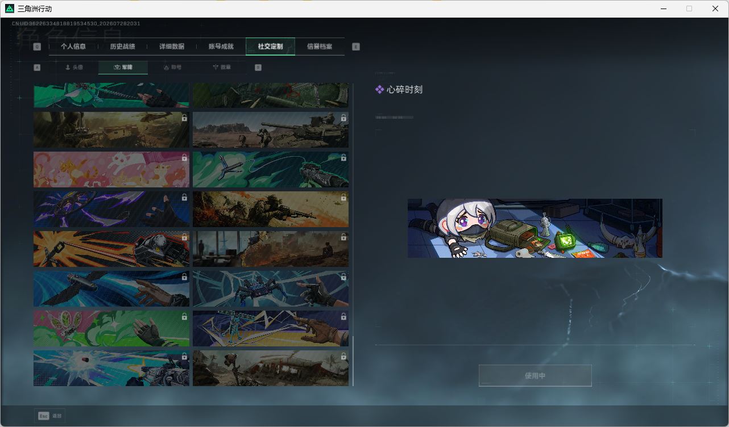The height and width of the screenshot is (427, 729).
Task: Switch to the 历史战绩 tab
Action: [x=122, y=47]
